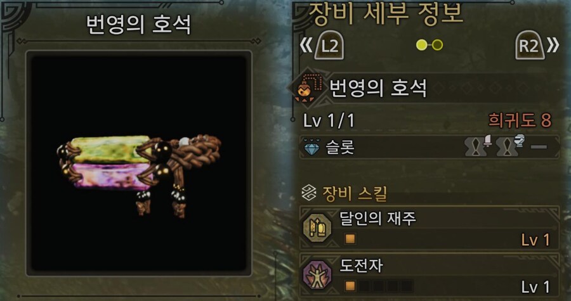Click the blue gem 슬롯 icon
This screenshot has height=301, width=571.
312,148
